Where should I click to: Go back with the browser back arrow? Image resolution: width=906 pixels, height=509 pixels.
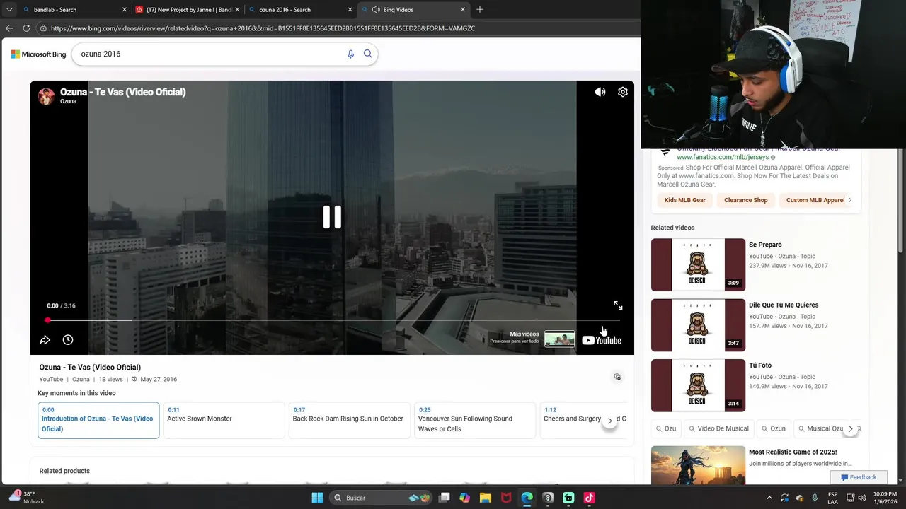(x=9, y=28)
